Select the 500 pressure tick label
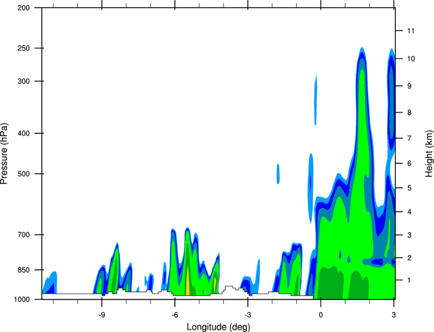The height and width of the screenshot is (332, 434). click(23, 174)
